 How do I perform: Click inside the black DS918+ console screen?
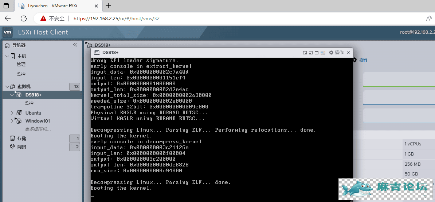tap(222, 129)
